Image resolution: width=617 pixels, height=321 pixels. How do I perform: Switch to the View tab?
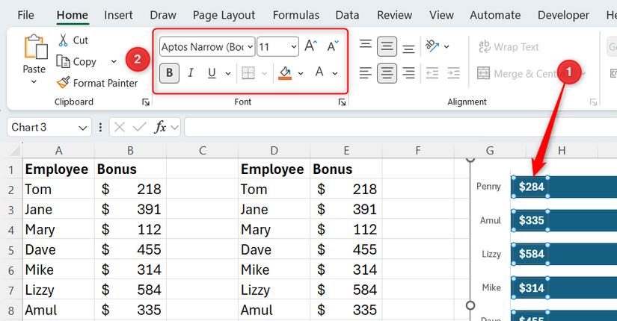click(441, 15)
